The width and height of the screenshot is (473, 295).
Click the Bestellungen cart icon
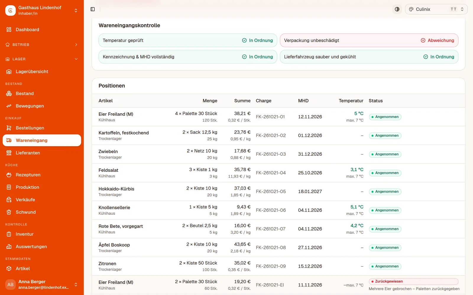pyautogui.click(x=9, y=128)
